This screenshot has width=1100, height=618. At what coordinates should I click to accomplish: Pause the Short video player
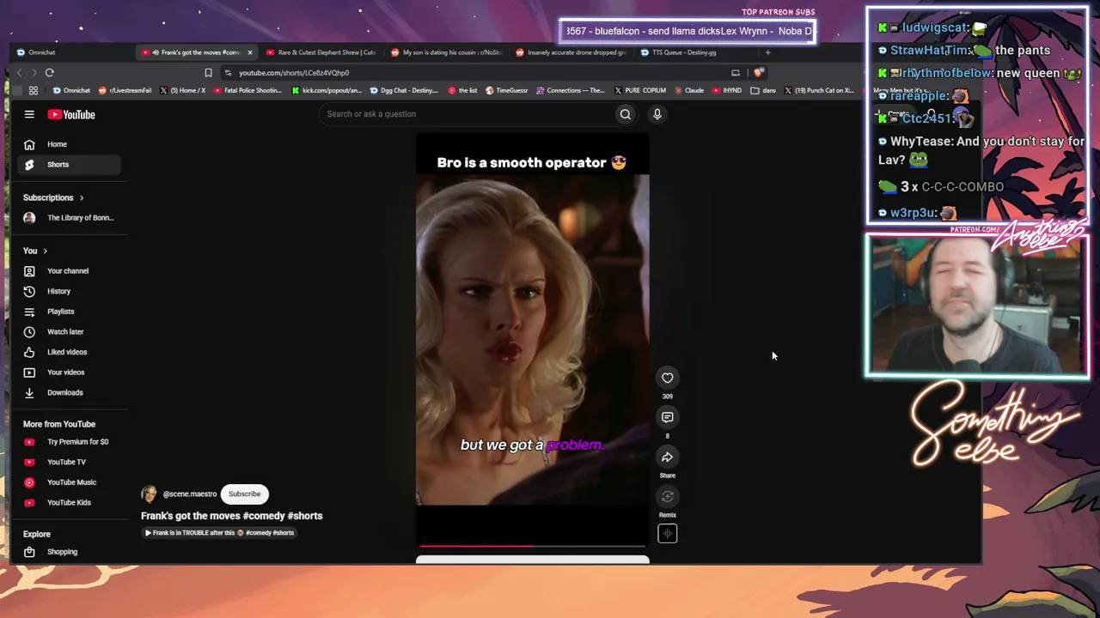click(x=533, y=339)
